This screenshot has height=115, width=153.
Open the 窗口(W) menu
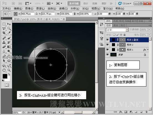pos(108,9)
